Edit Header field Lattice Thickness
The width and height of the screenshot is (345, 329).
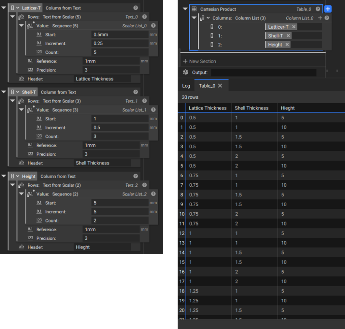(102, 79)
